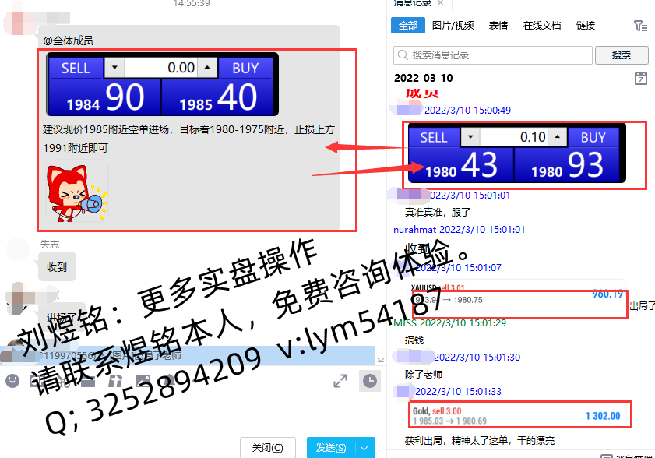The width and height of the screenshot is (655, 458).
Task: Open the 表情 tab
Action: 498,26
